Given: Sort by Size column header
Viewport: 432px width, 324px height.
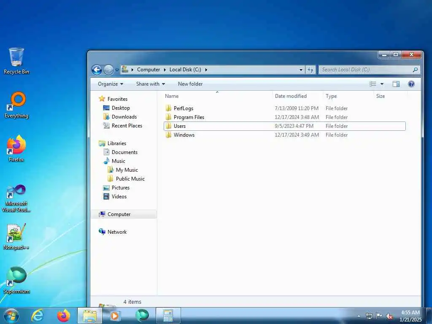Looking at the screenshot, I should (391, 96).
